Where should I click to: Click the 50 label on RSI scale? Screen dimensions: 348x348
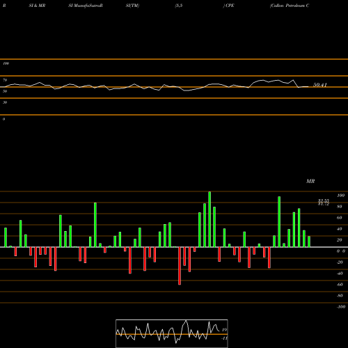[x=5, y=91]
